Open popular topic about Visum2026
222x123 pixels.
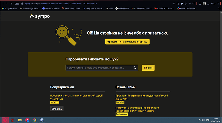pyautogui.click(x=76, y=97)
